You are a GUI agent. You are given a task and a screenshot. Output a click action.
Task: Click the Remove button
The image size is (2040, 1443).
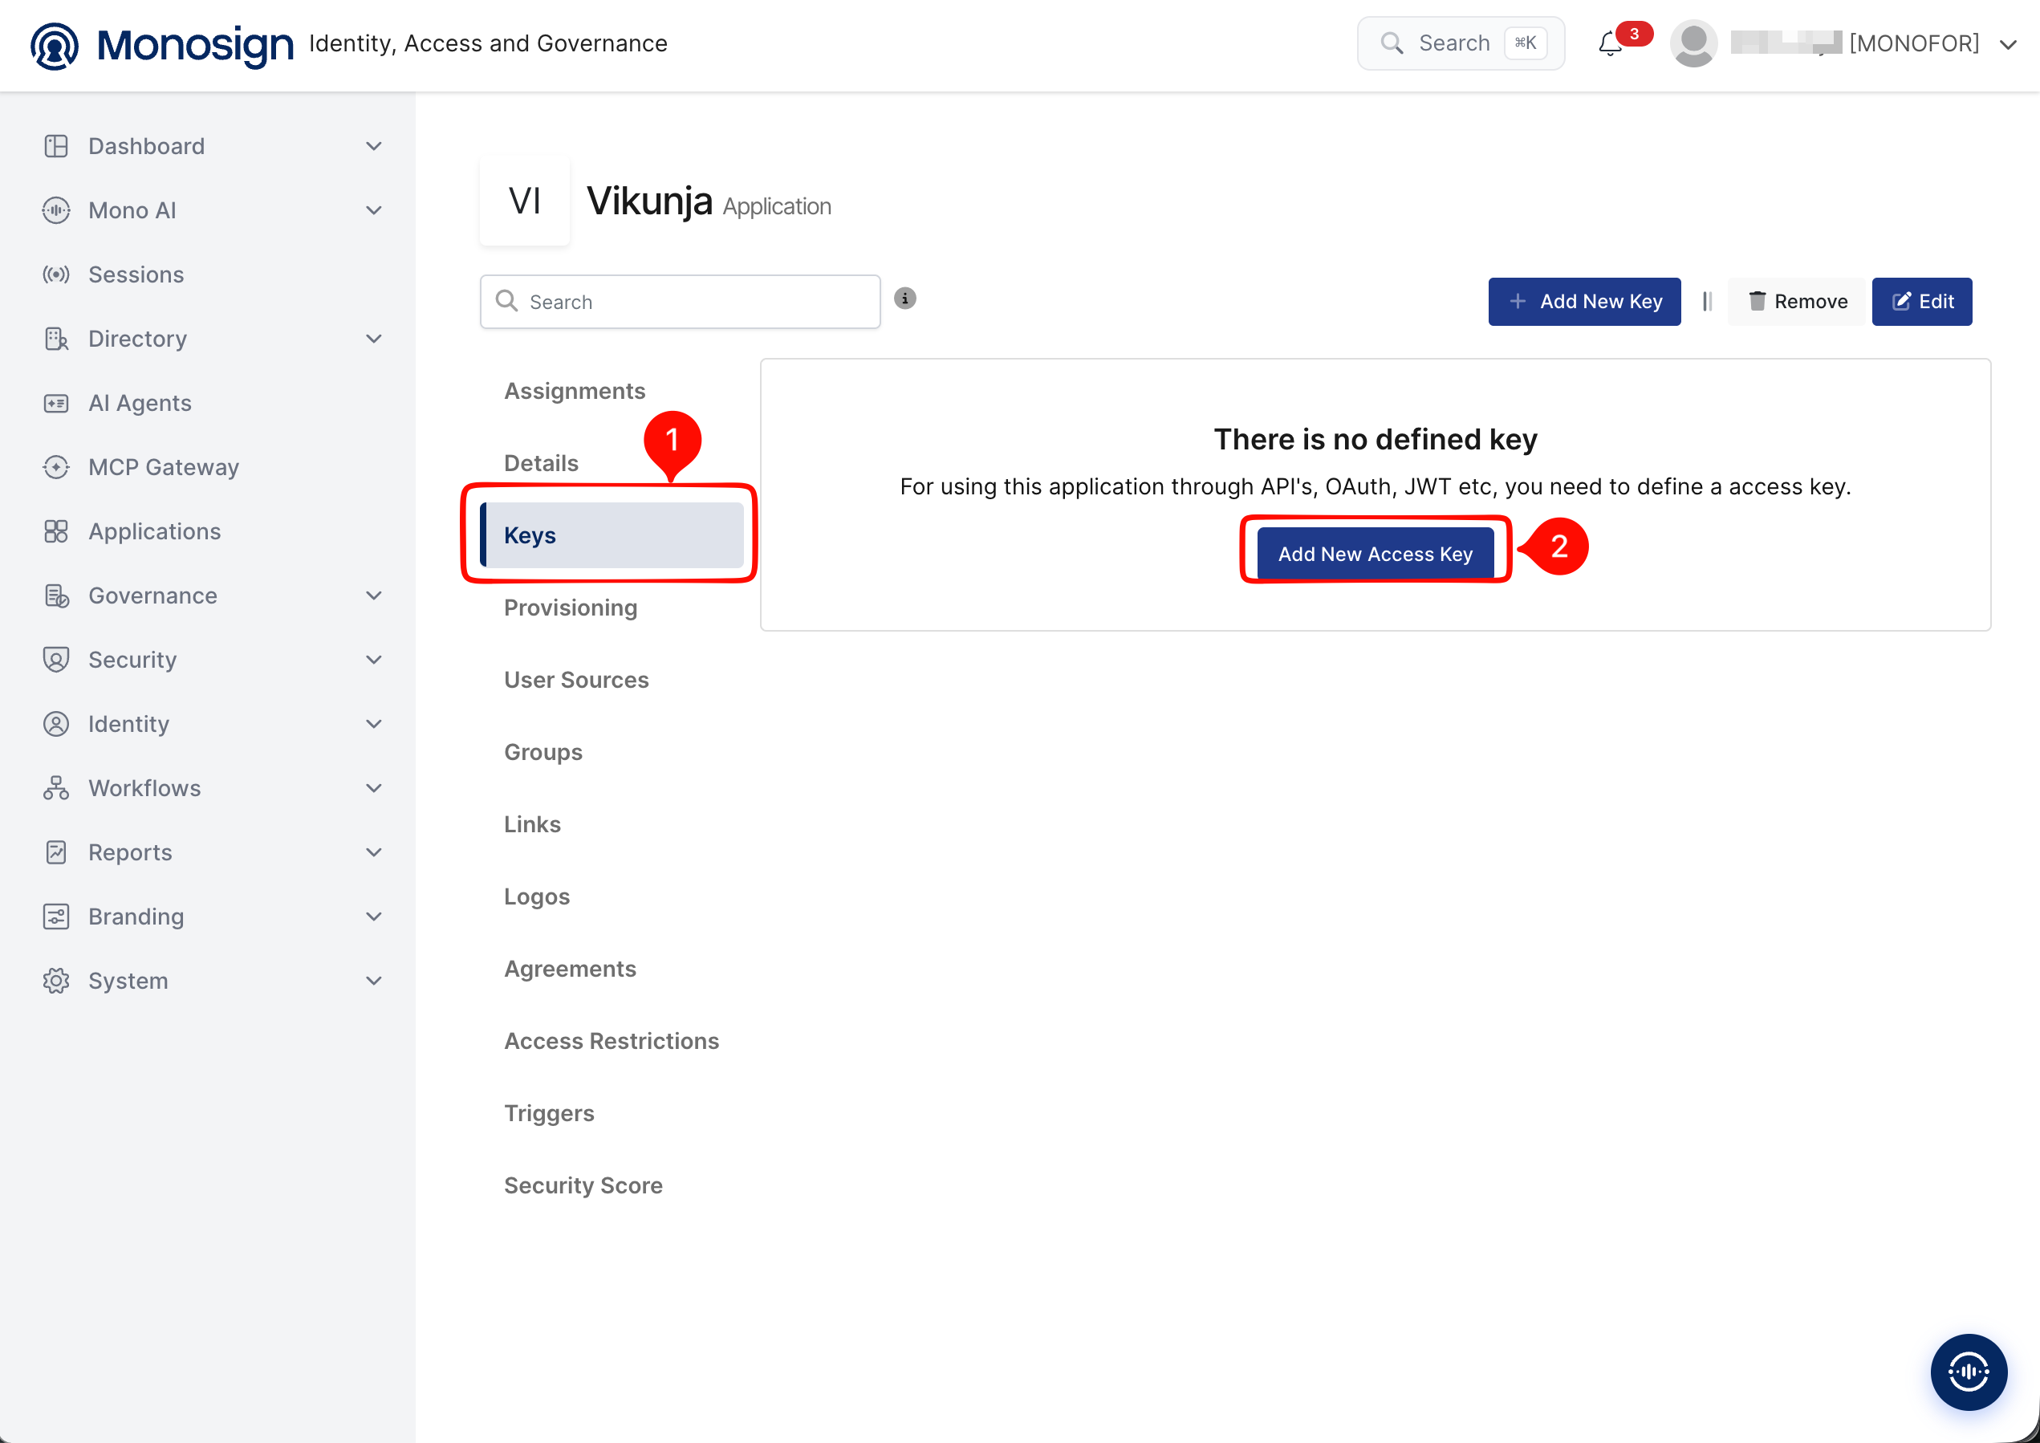[x=1798, y=301]
